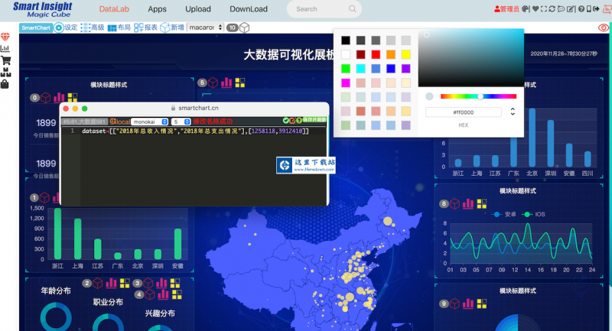The width and height of the screenshot is (612, 331).
Task: Click the heart favorite icon
Action: coord(535,9)
